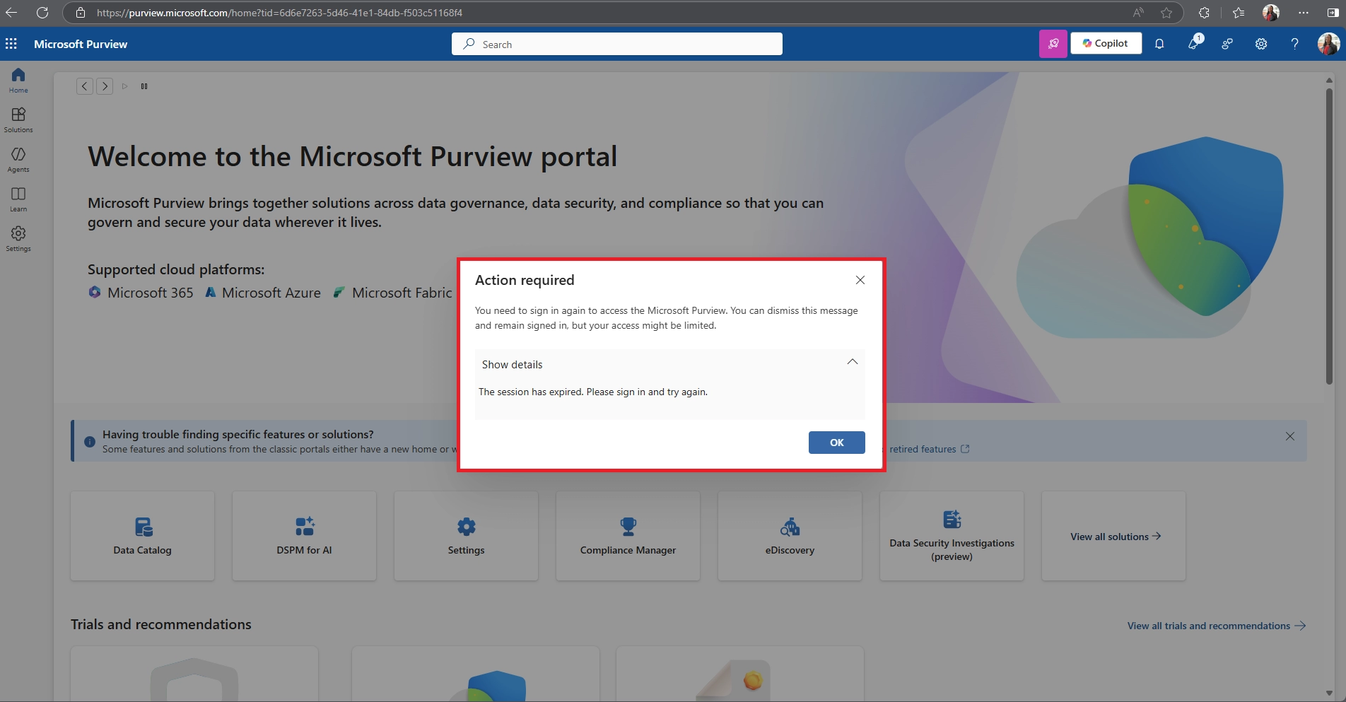The image size is (1346, 702).
Task: Click the scrollbar down arrow
Action: pyautogui.click(x=1329, y=694)
